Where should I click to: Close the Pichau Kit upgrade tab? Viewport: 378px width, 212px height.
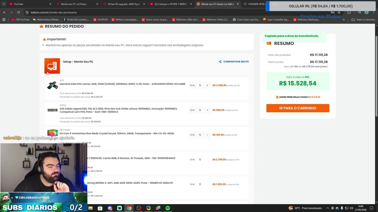pos(144,4)
